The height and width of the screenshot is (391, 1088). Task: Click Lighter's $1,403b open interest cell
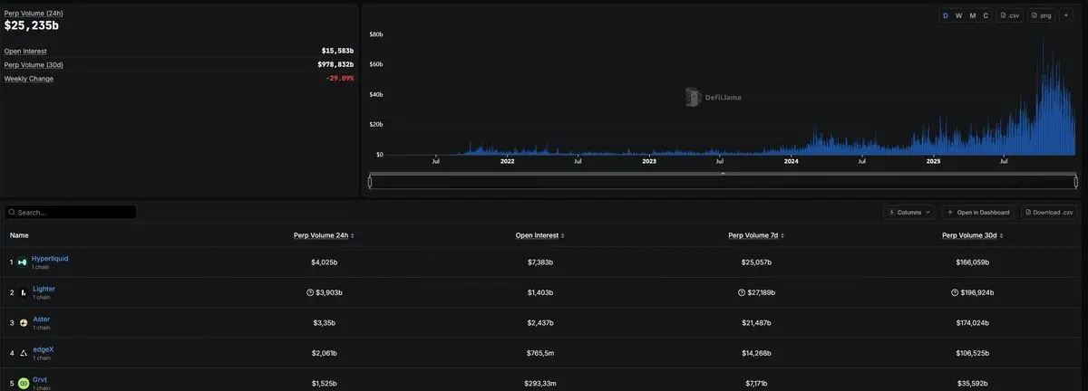540,292
